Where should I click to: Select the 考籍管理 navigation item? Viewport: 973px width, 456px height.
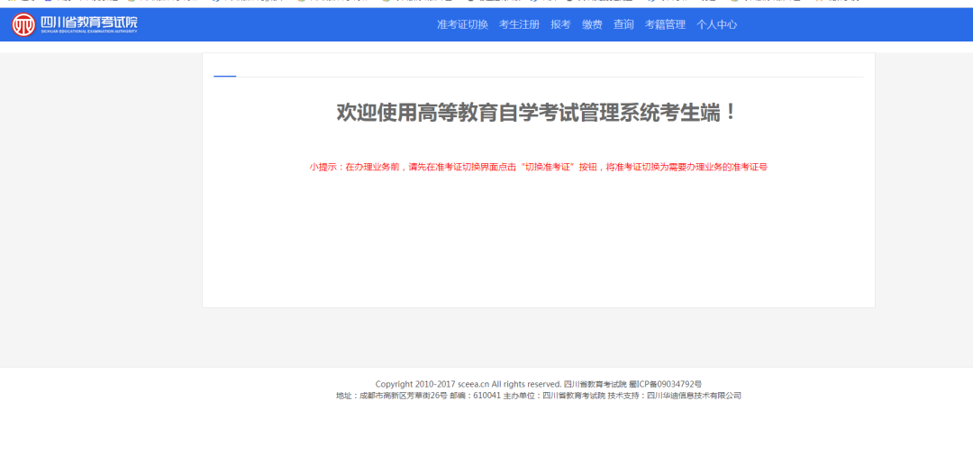(x=665, y=24)
